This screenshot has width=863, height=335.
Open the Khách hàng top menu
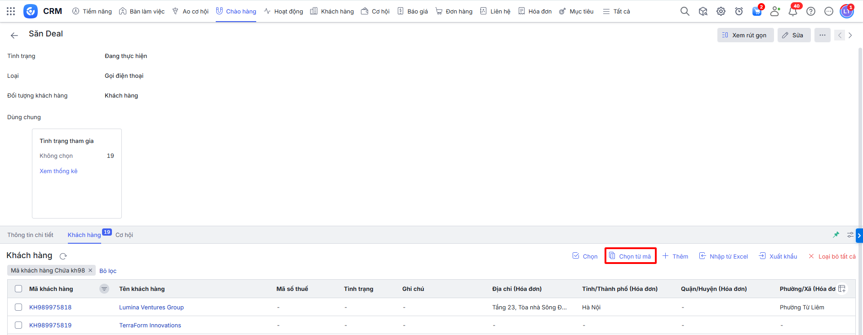(x=332, y=11)
